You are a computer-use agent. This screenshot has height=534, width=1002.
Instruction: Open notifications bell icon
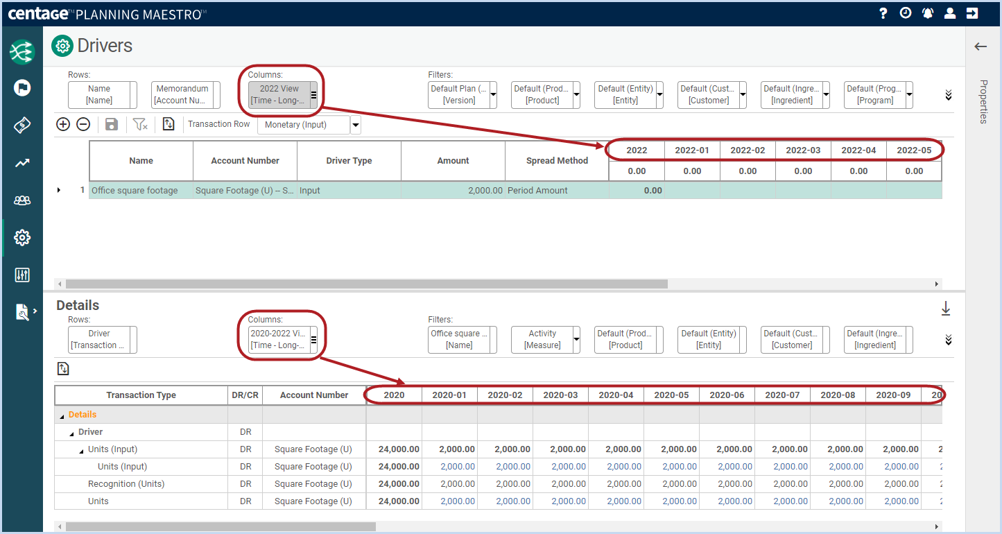[928, 13]
